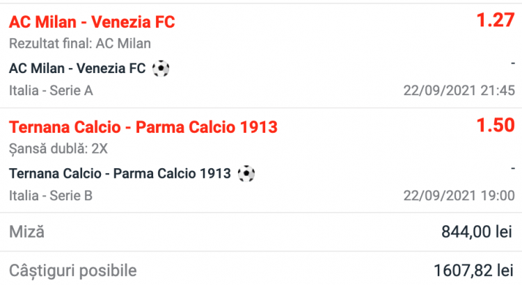
Task: Select the 1.27 odds value
Action: (495, 21)
